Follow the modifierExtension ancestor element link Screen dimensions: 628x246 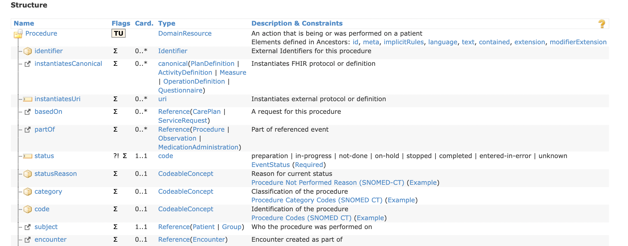pyautogui.click(x=578, y=42)
